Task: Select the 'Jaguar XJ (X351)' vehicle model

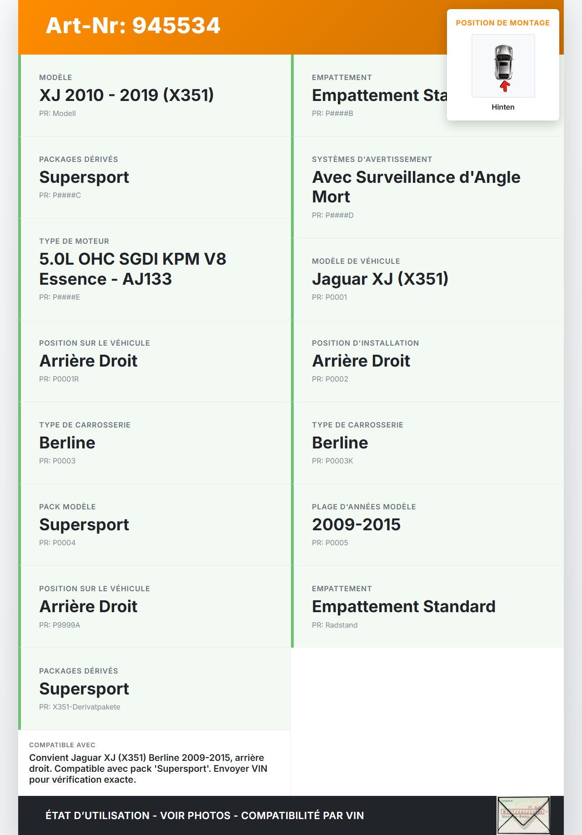Action: pyautogui.click(x=380, y=279)
